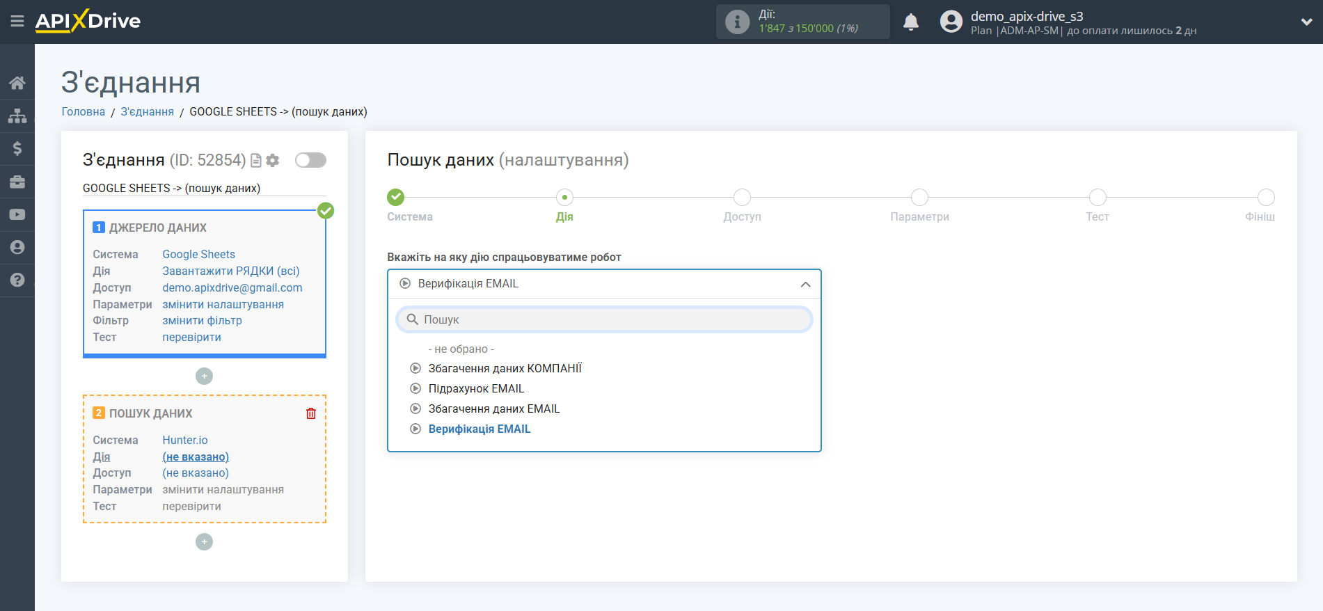Expand the account menu chevron
This screenshot has height=611, width=1323.
click(1306, 22)
